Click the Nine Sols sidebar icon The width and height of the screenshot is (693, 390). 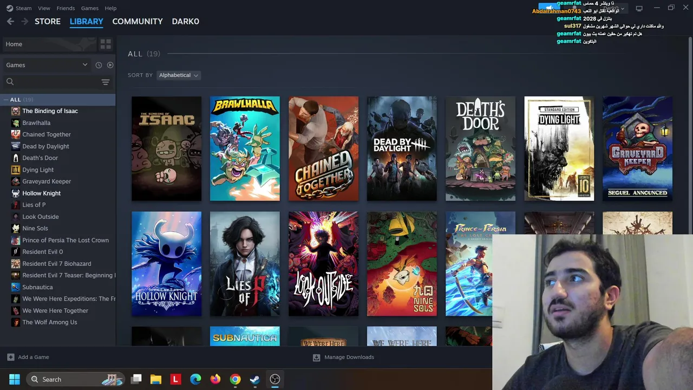click(x=16, y=229)
